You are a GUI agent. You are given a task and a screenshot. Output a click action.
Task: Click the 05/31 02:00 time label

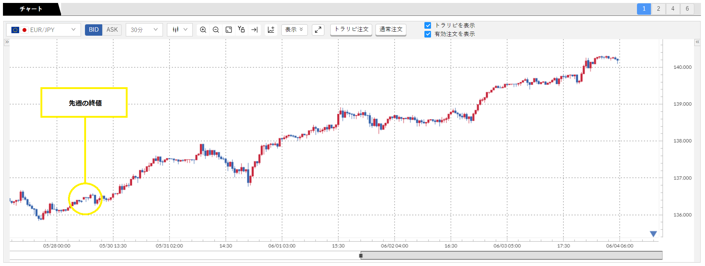(x=169, y=246)
